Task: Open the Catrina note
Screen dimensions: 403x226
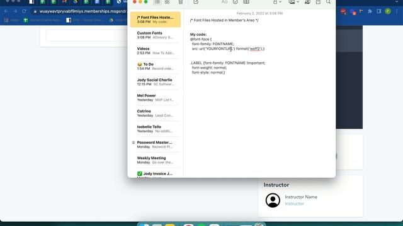Action: 156,113
